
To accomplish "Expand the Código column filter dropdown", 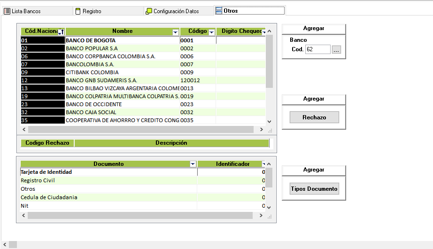I will pyautogui.click(x=211, y=32).
